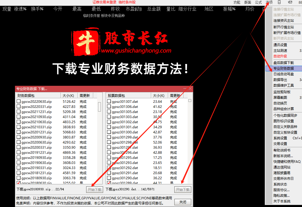Choose 交易所休市日 menu item
Image resolution: width=302 pixels, height=207 pixels.
[x=284, y=179]
